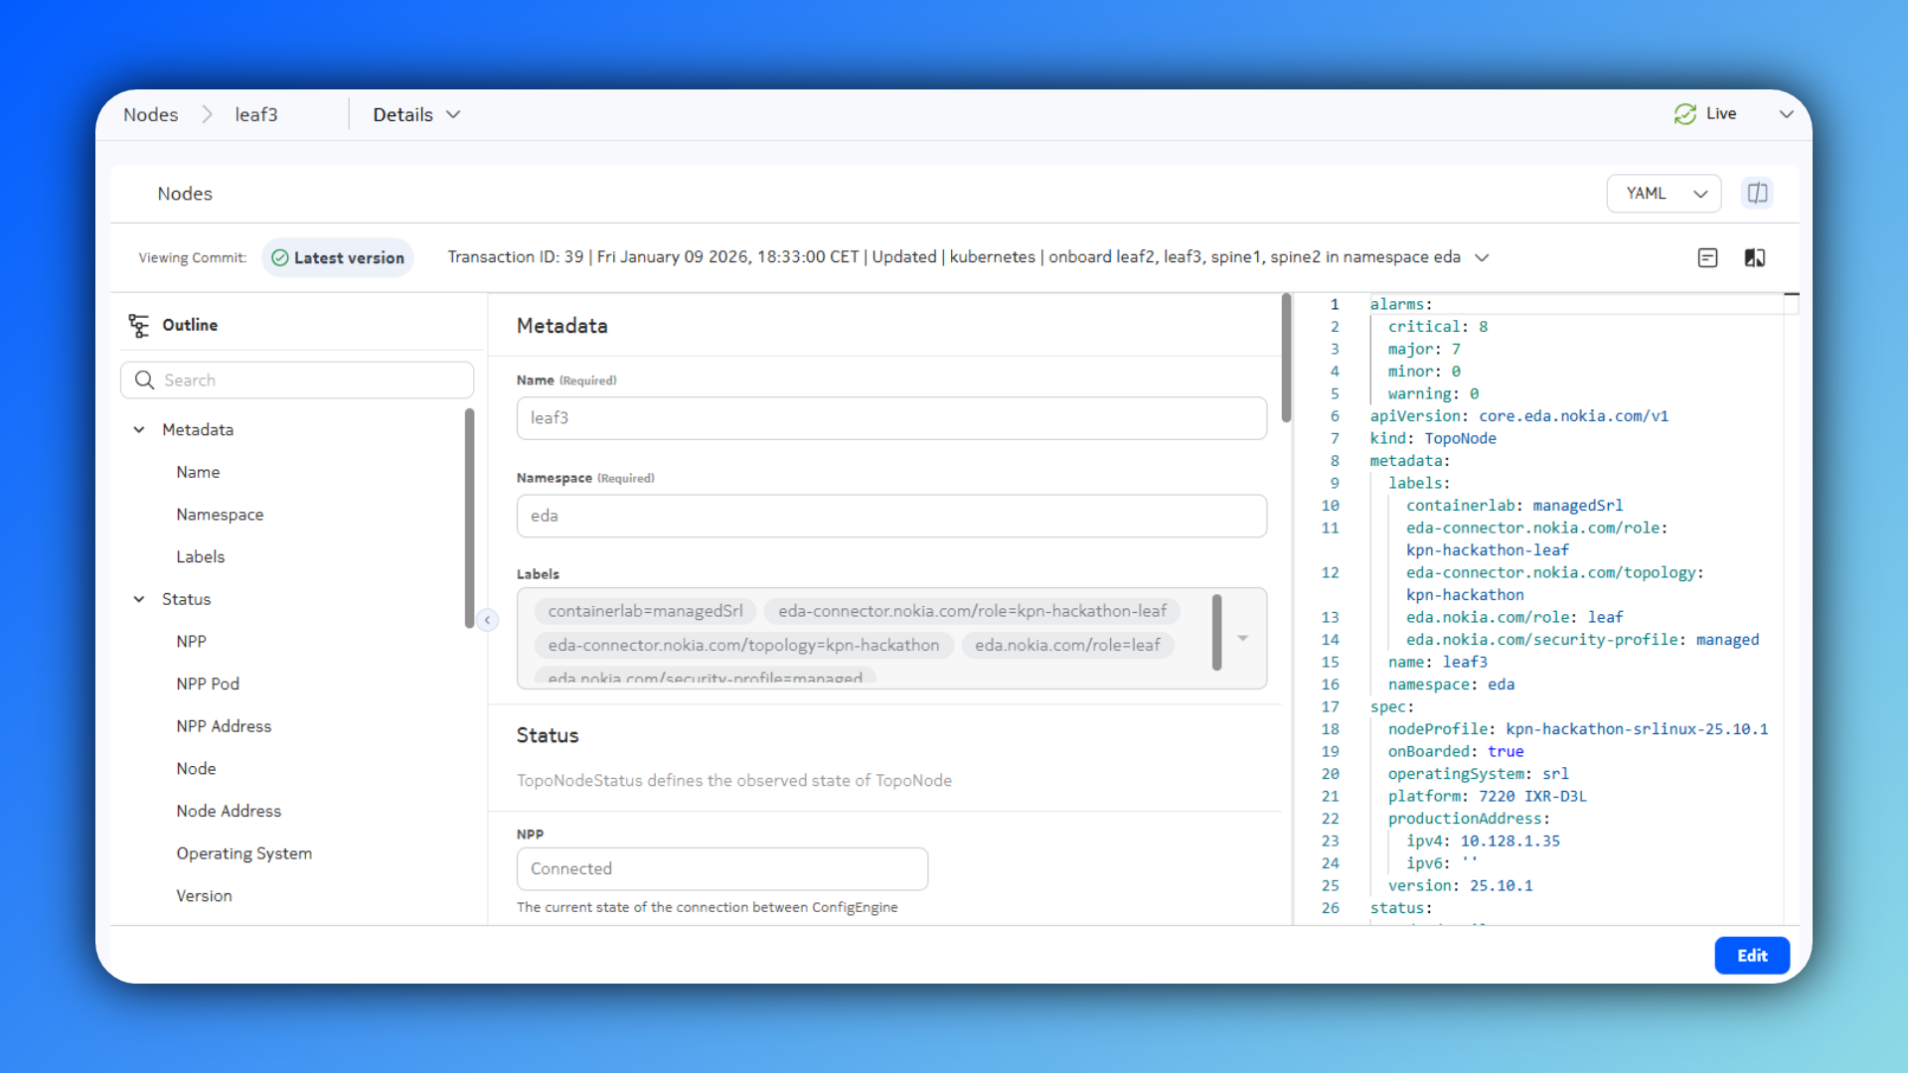Image resolution: width=1908 pixels, height=1073 pixels.
Task: Collapse the Status outline section
Action: [x=139, y=599]
